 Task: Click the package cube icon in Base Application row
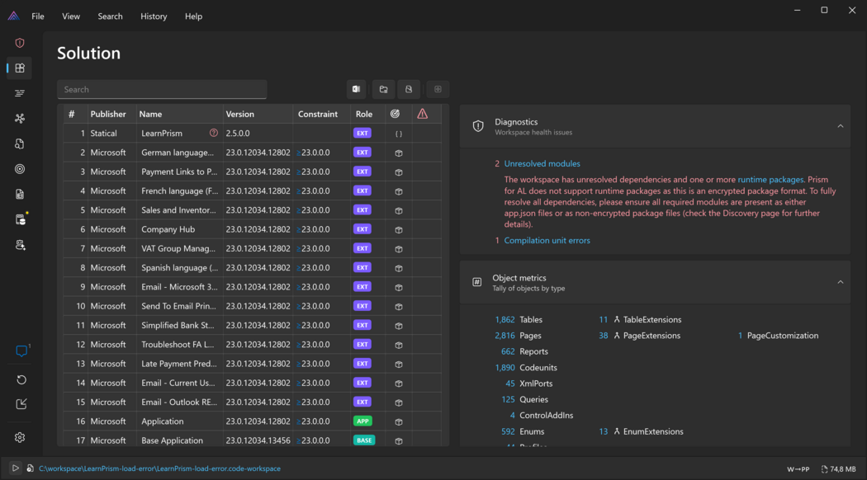[x=399, y=440]
